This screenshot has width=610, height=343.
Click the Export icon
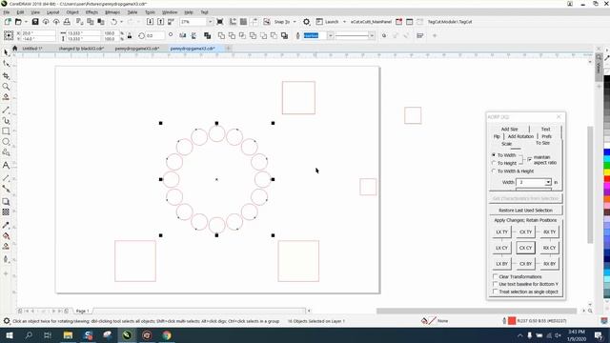160,22
